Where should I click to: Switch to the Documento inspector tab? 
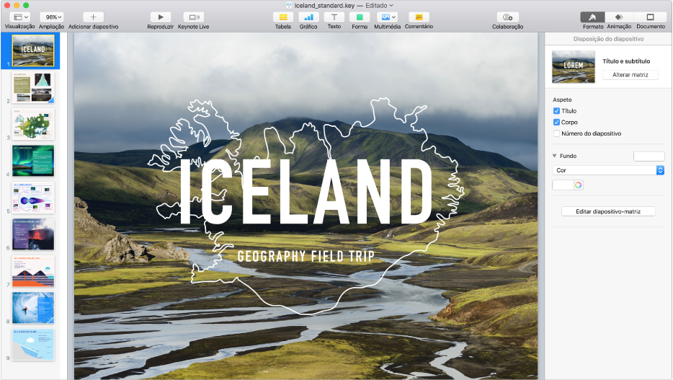[x=651, y=17]
